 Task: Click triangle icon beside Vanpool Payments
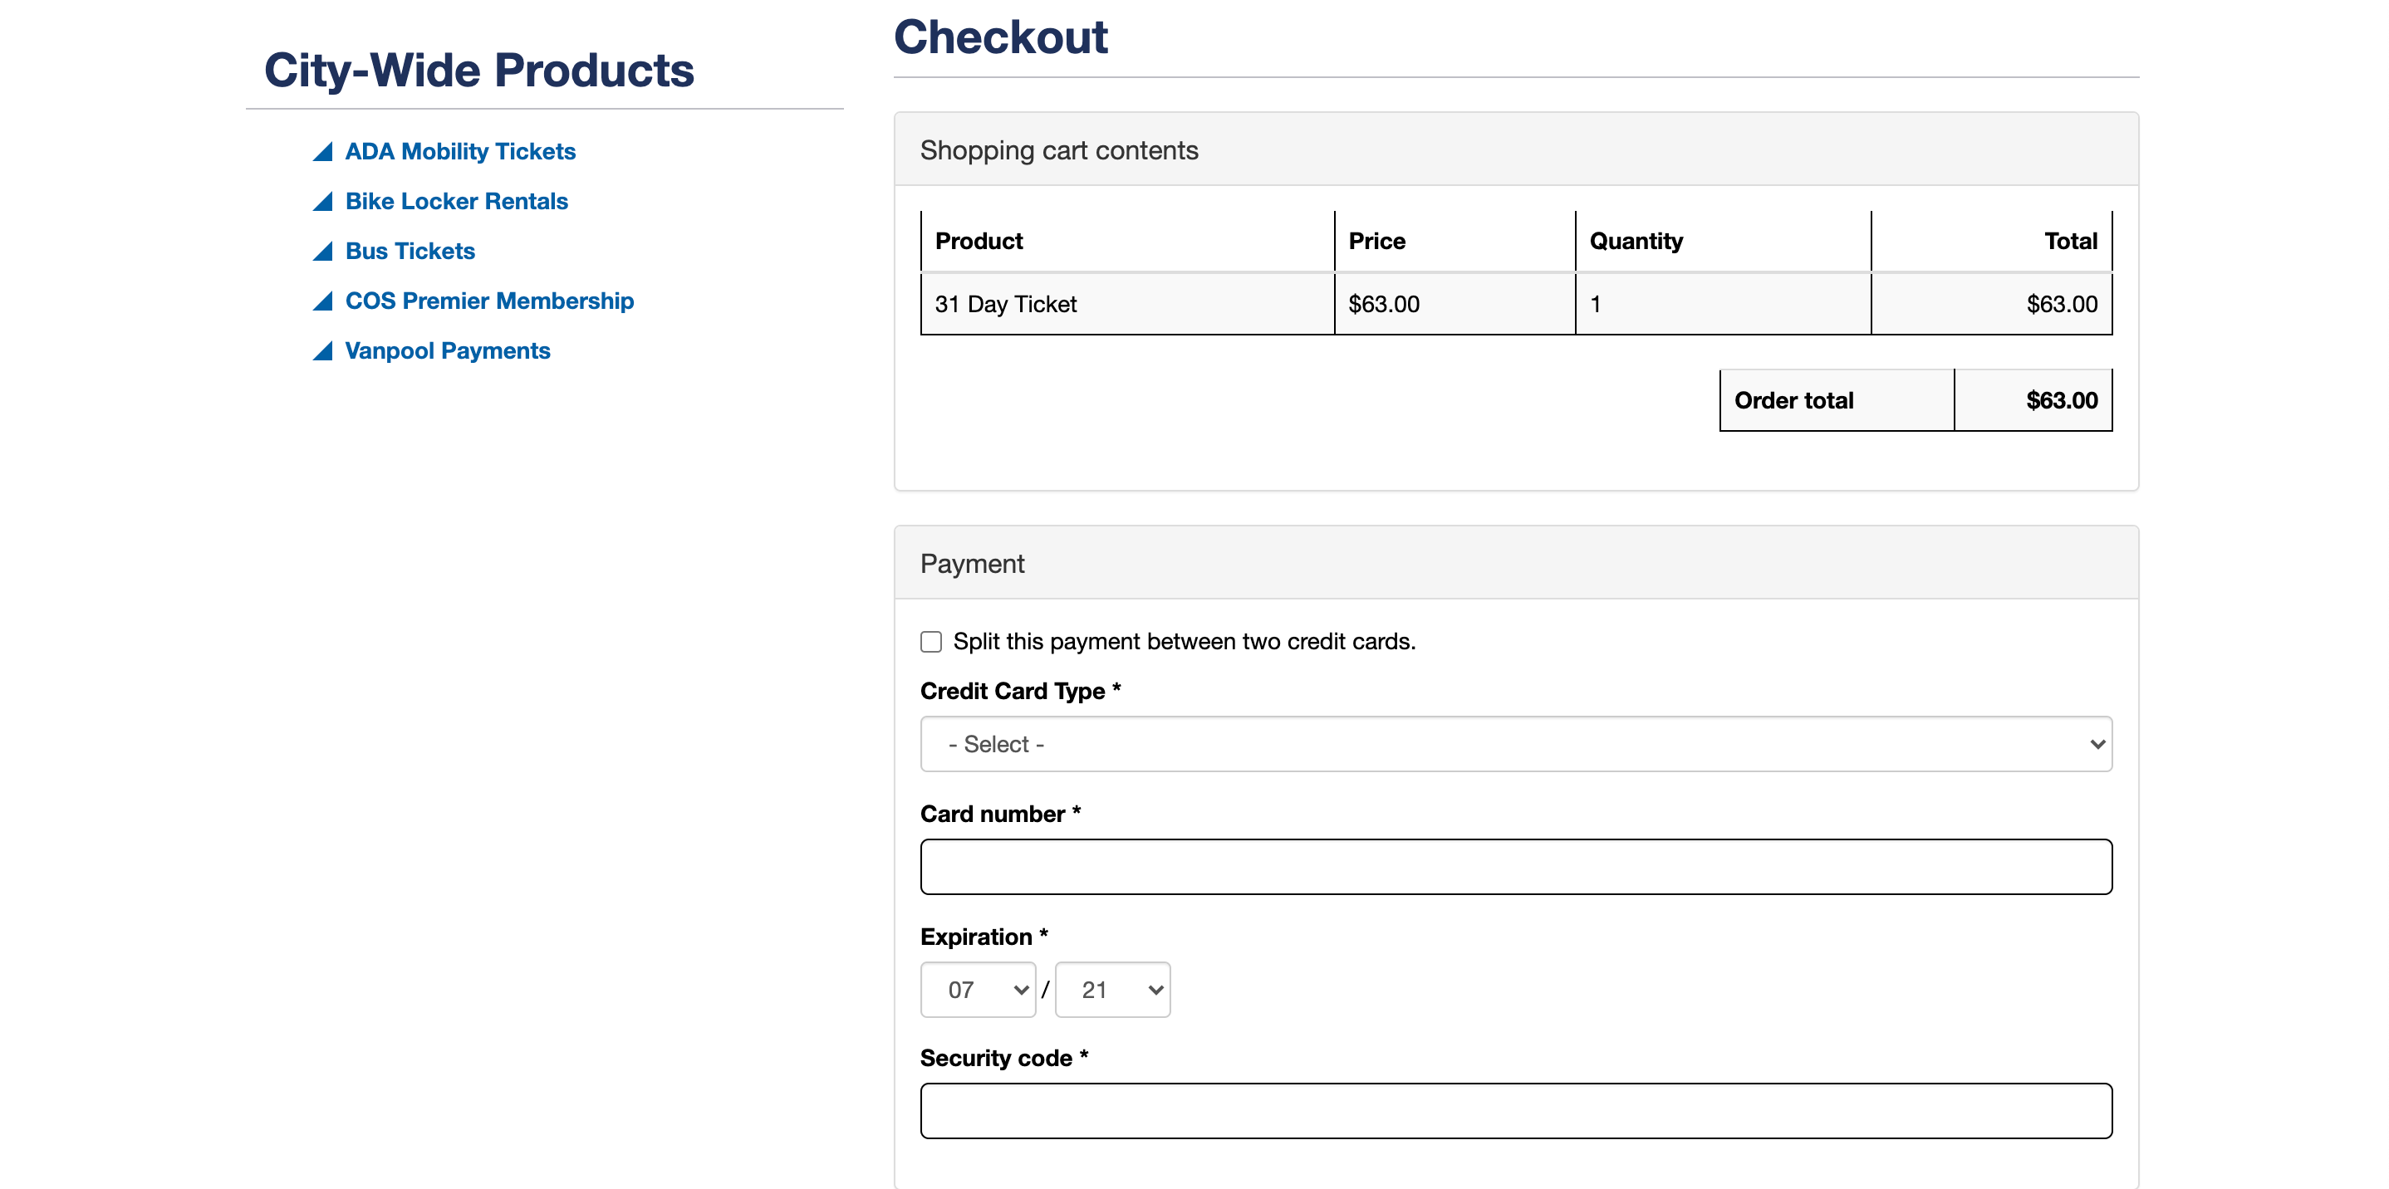click(x=324, y=352)
